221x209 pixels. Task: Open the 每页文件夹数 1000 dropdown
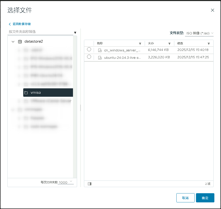click(66, 182)
